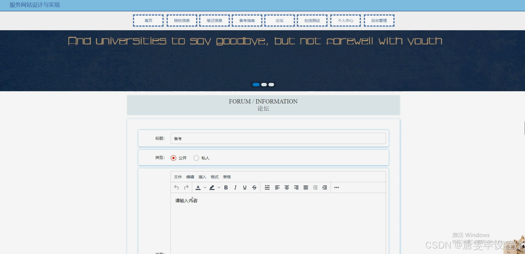Expand the highlight color dropdown arrow

[x=219, y=187]
